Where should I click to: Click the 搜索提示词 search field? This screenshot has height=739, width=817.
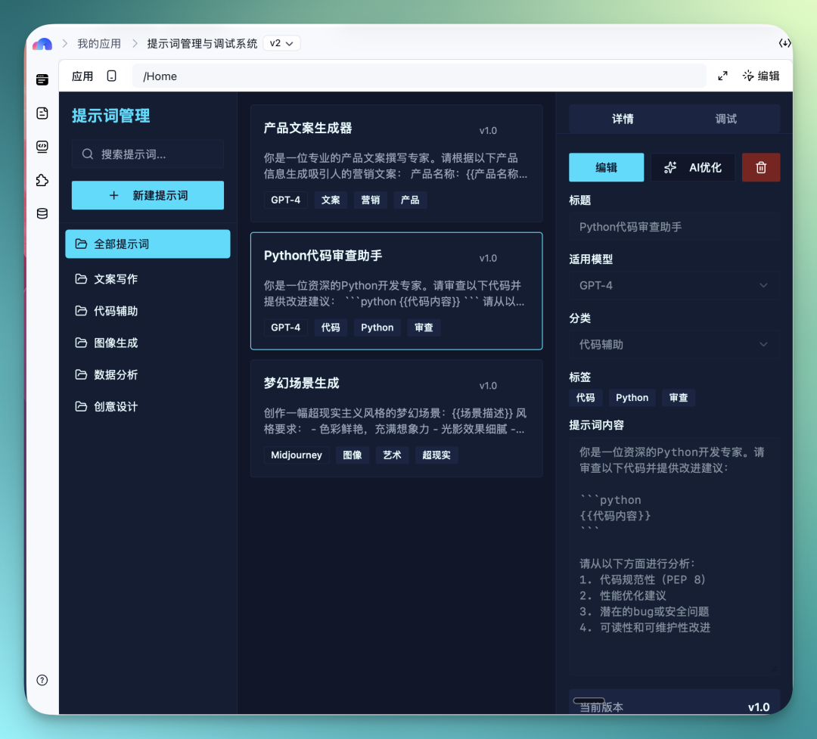[148, 154]
